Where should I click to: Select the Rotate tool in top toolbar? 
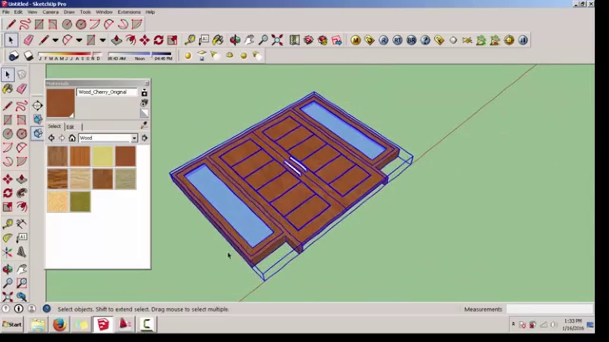pos(158,40)
